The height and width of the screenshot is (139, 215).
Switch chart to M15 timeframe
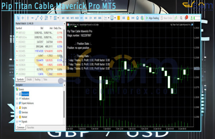(x=72, y=18)
